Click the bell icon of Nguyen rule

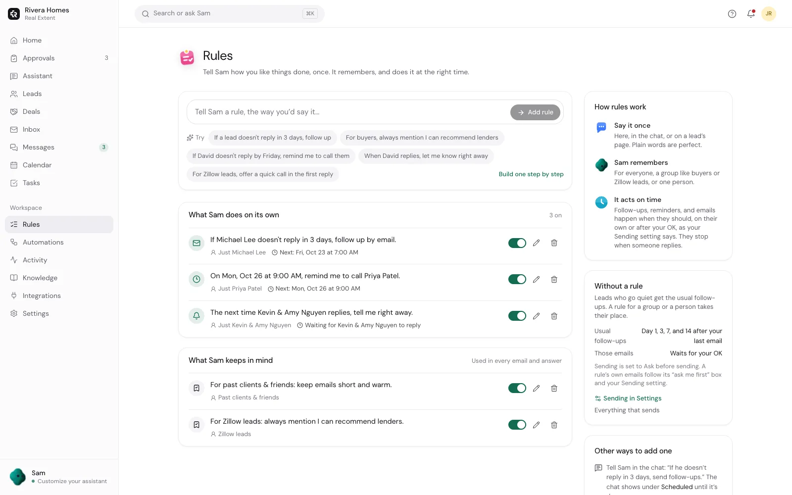[x=197, y=316]
